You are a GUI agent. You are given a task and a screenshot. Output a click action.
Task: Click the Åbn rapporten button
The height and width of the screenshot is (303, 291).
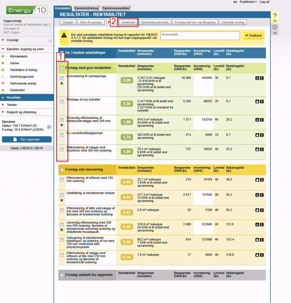point(27,139)
